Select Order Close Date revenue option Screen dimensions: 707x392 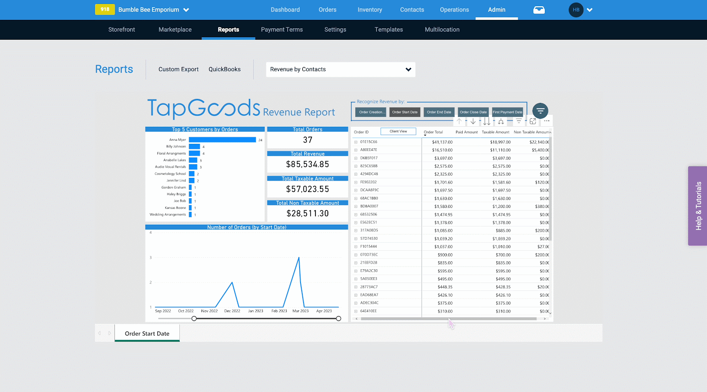point(473,112)
